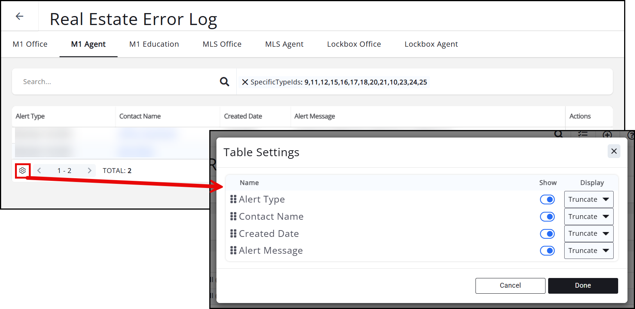Click the Created Date row name in dialog
Screen dimensions: 635x309
pos(269,234)
